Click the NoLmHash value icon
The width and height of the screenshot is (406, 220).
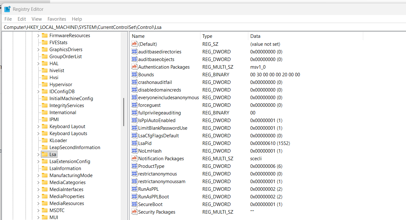coord(134,151)
